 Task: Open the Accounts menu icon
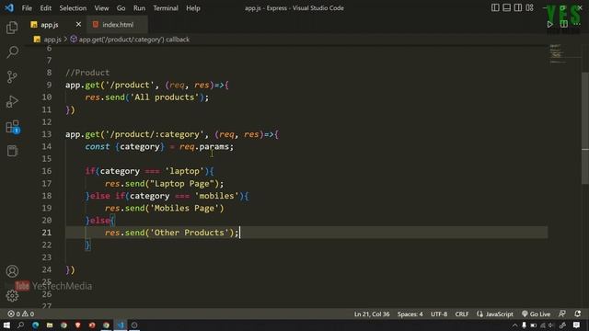point(12,271)
